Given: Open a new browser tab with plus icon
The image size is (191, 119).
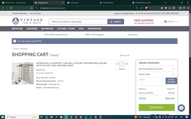Looking at the screenshot, I should (x=165, y=3).
